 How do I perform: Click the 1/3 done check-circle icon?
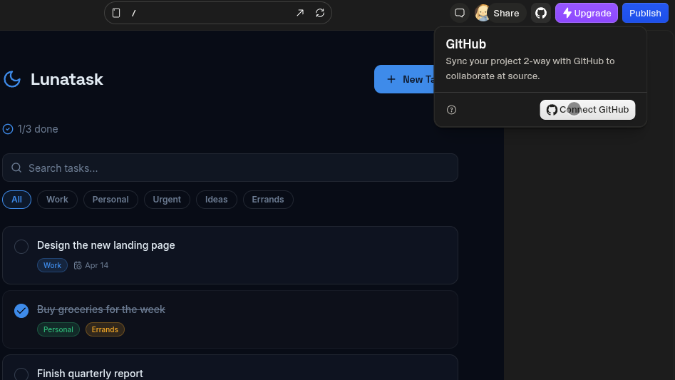click(x=8, y=129)
